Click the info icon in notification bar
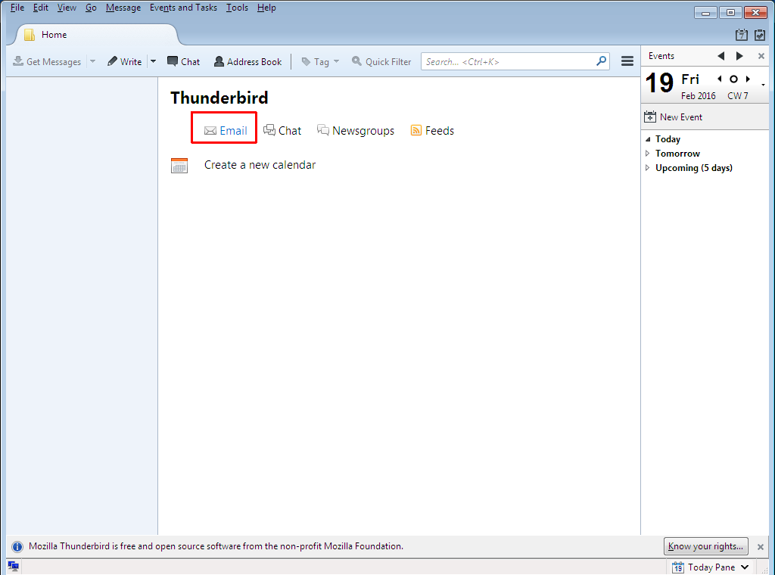Viewport: 775px width, 575px height. click(17, 547)
